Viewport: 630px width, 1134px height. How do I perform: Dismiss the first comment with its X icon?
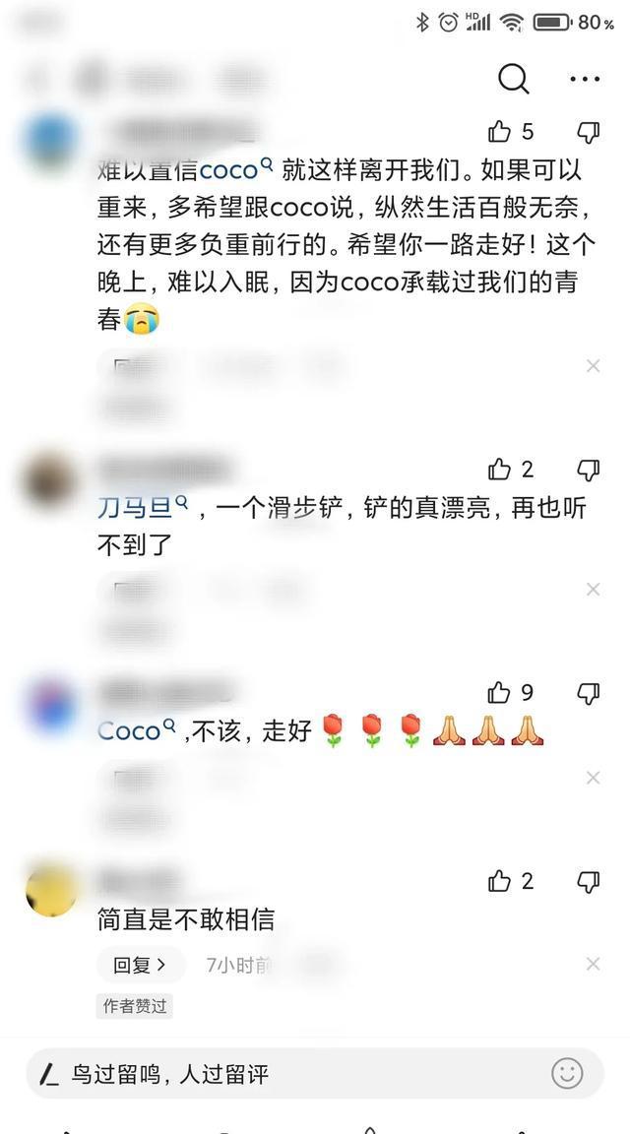(594, 366)
